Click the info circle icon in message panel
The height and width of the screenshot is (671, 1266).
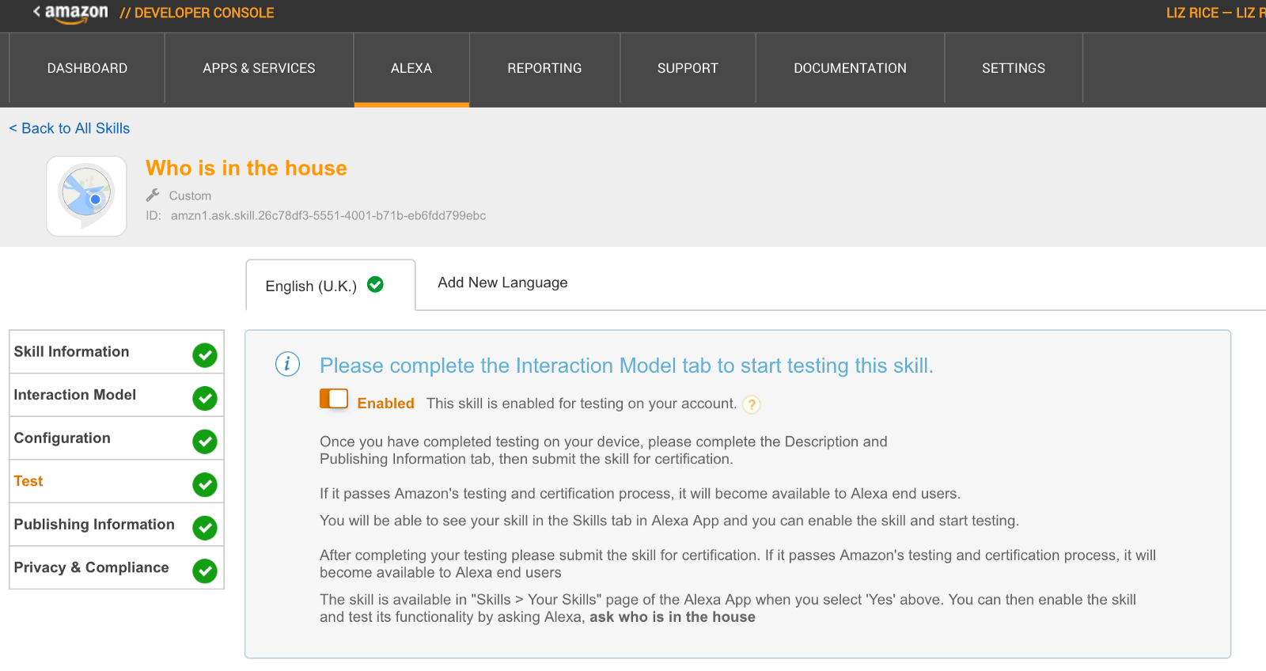(287, 364)
